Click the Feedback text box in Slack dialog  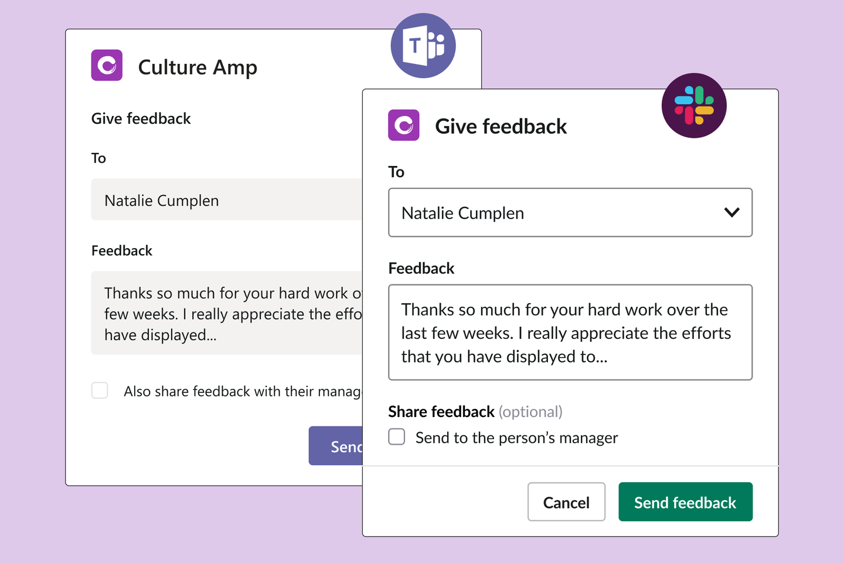(570, 333)
